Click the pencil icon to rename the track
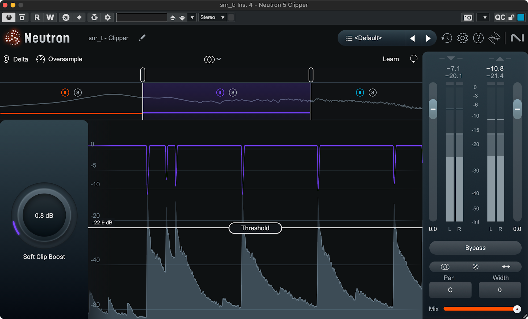528x319 pixels. (142, 38)
